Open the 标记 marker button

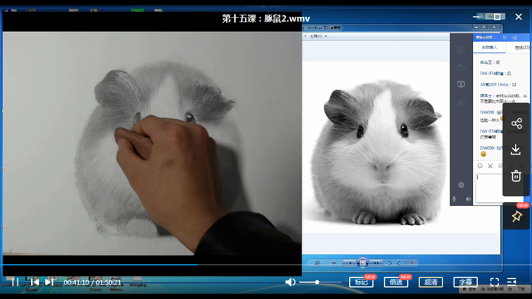point(361,282)
